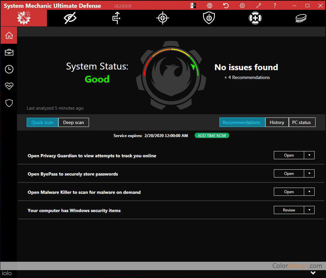Click Review for Windows security items
The height and width of the screenshot is (278, 326).
(x=289, y=210)
